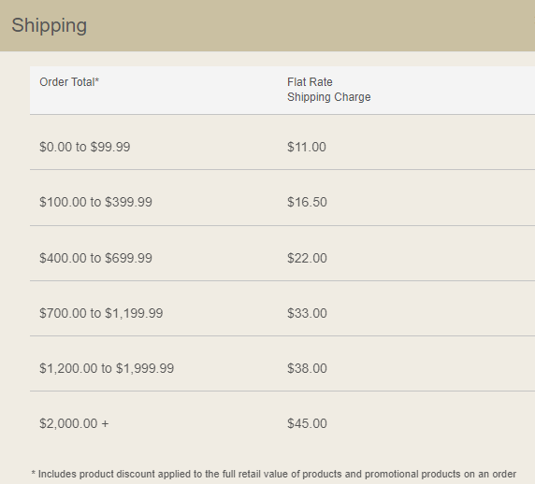Select the $0.00 to $99.99 order range

84,147
